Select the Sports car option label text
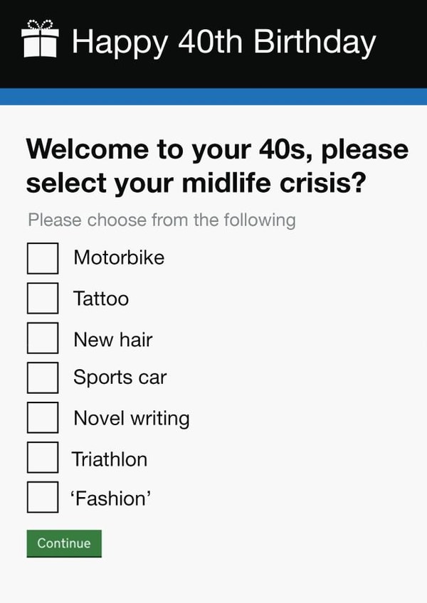427x603 pixels. click(119, 378)
